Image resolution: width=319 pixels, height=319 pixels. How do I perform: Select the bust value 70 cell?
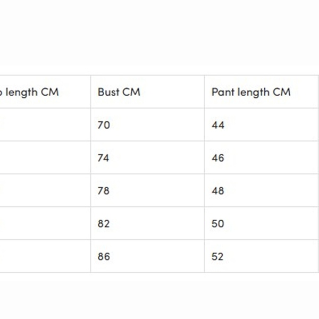coord(104,125)
